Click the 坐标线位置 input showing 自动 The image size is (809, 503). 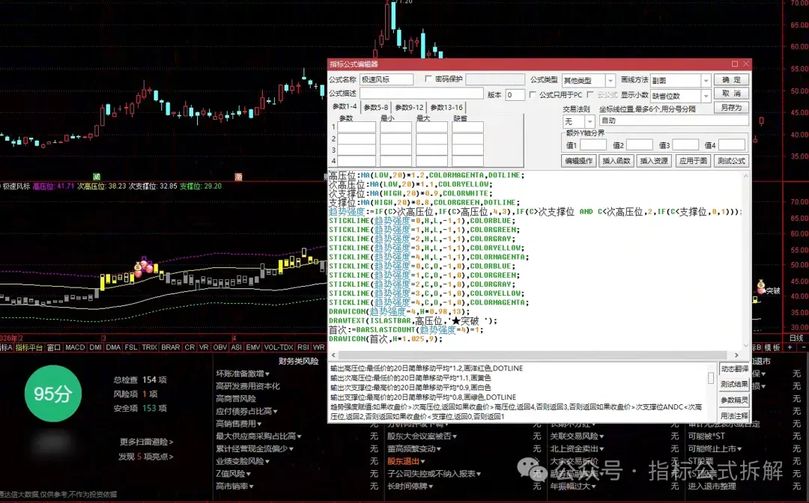point(674,121)
